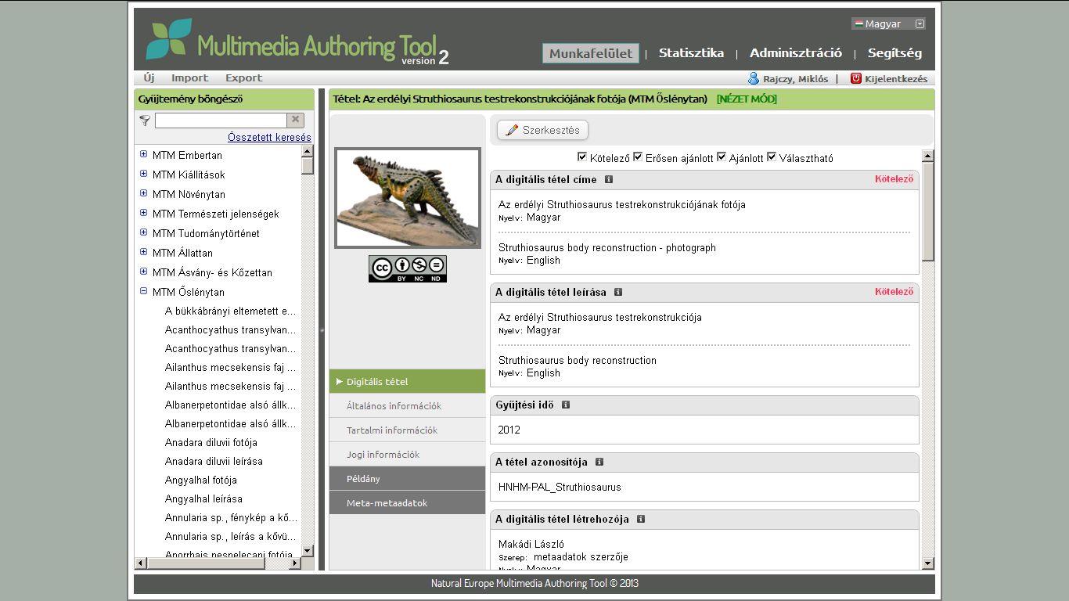Click the collection tree scroll-up arrow
The width and height of the screenshot is (1069, 601).
(x=308, y=150)
